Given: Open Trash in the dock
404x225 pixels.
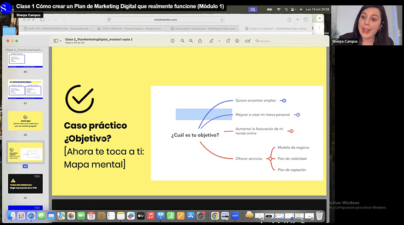Looking at the screenshot, I should 319,216.
